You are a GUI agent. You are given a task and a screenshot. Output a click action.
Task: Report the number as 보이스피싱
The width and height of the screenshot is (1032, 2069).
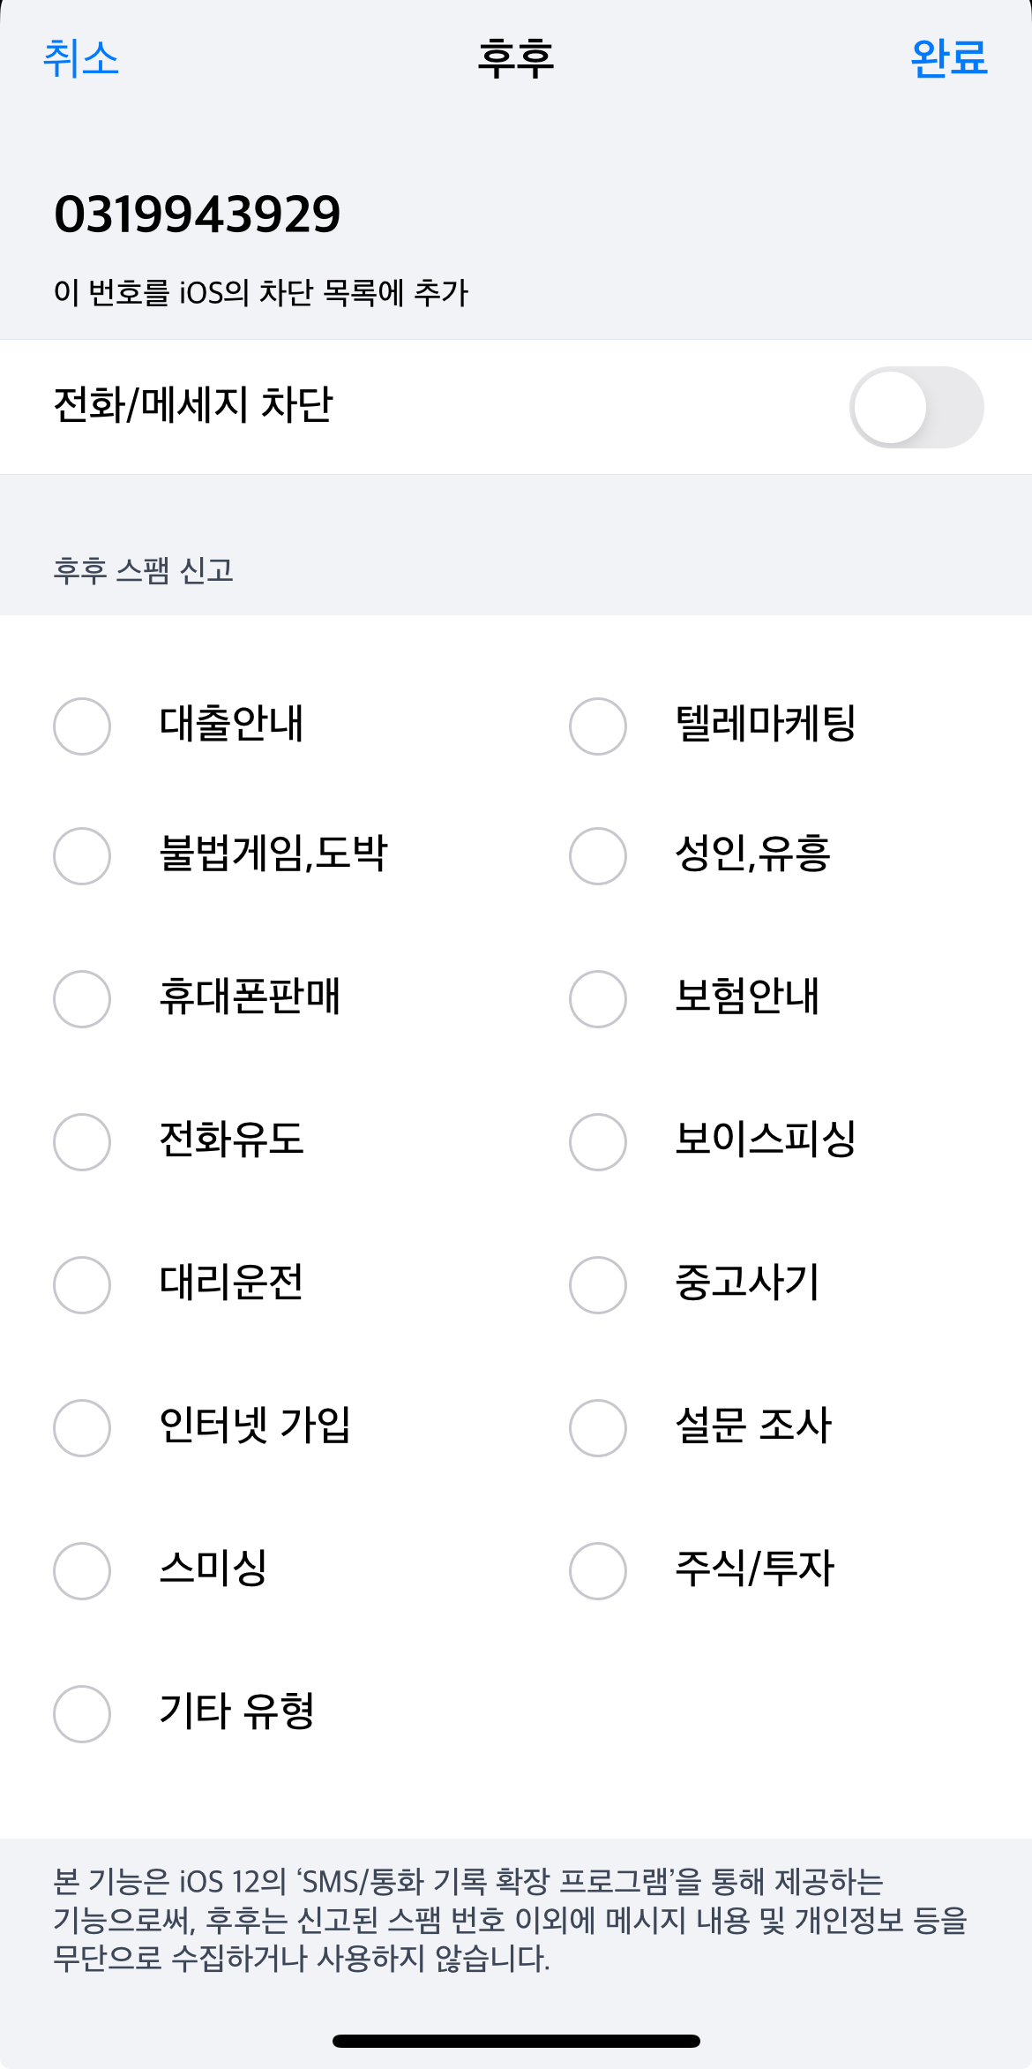[598, 1142]
